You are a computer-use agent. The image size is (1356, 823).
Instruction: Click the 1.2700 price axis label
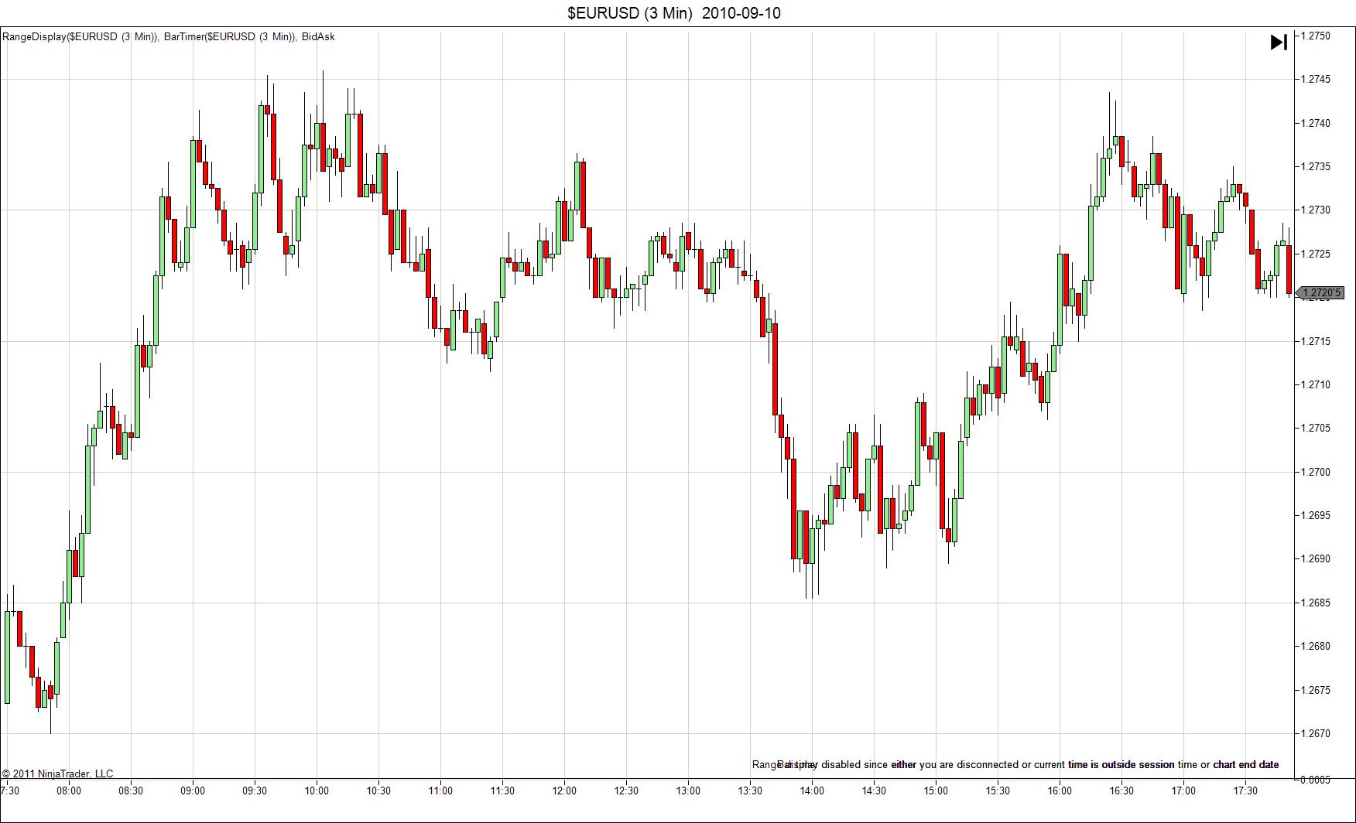coord(1316,472)
